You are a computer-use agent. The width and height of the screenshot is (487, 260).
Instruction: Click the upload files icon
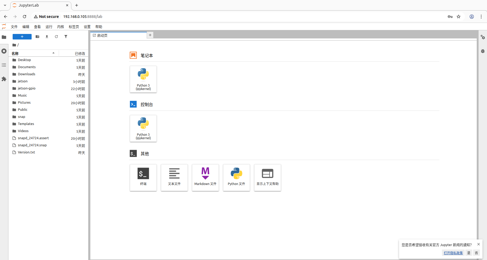tap(47, 37)
